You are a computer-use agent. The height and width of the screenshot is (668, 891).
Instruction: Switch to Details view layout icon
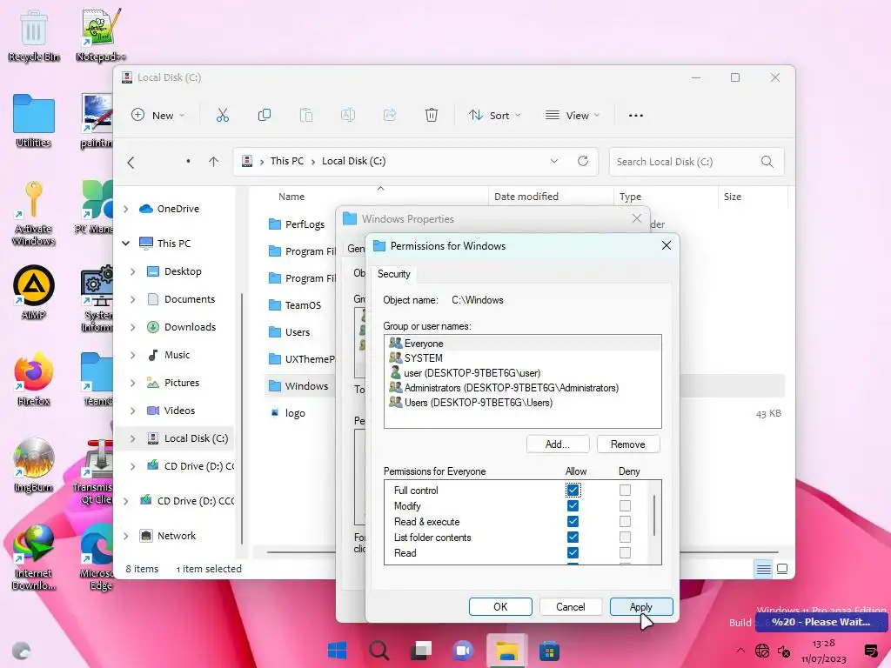764,569
